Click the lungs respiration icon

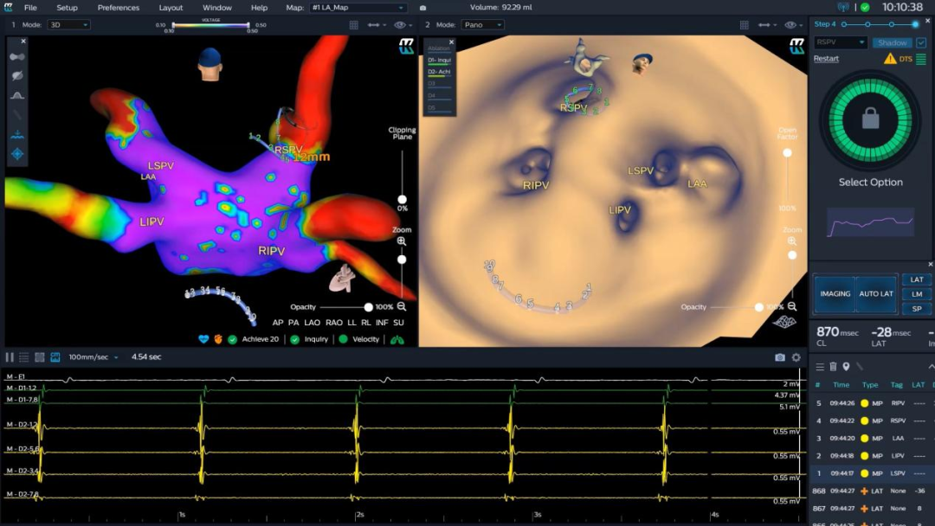point(397,339)
